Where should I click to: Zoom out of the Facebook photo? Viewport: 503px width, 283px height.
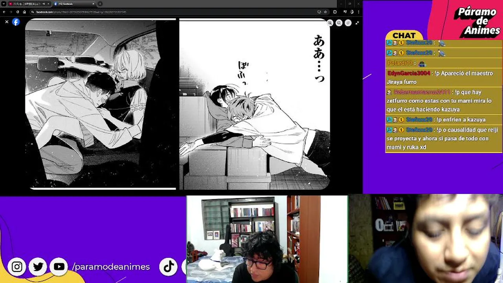(339, 23)
